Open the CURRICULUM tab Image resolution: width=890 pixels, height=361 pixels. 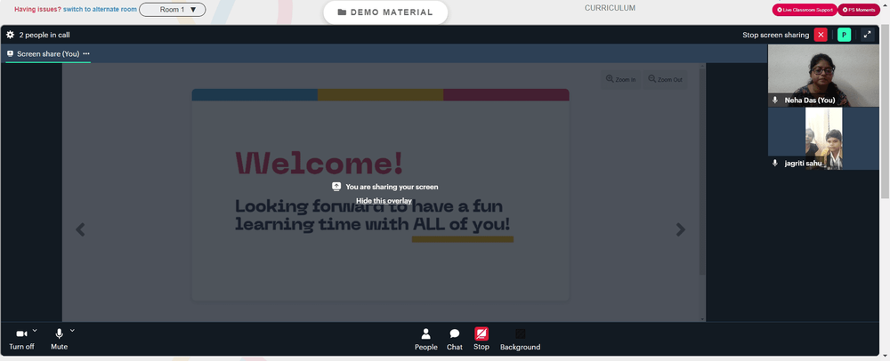pyautogui.click(x=610, y=8)
